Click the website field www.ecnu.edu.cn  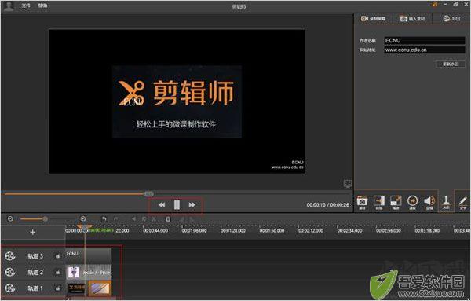click(x=425, y=50)
